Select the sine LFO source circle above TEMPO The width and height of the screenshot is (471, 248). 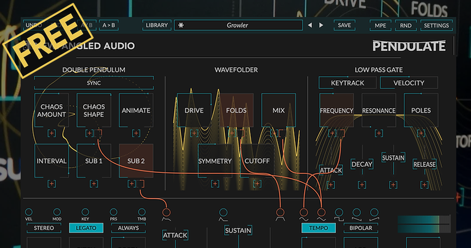coord(304,212)
